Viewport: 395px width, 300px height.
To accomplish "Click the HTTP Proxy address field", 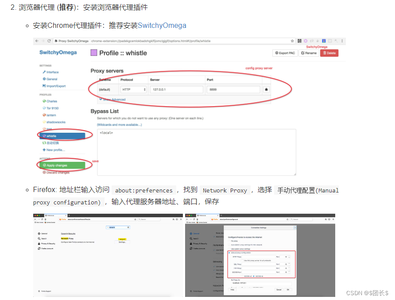I will [x=259, y=257].
